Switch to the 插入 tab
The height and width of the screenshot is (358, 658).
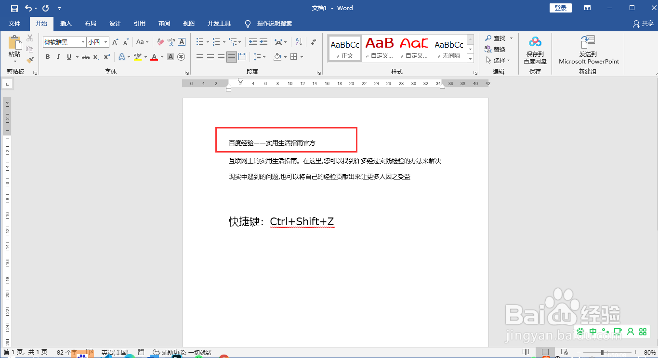coord(66,24)
